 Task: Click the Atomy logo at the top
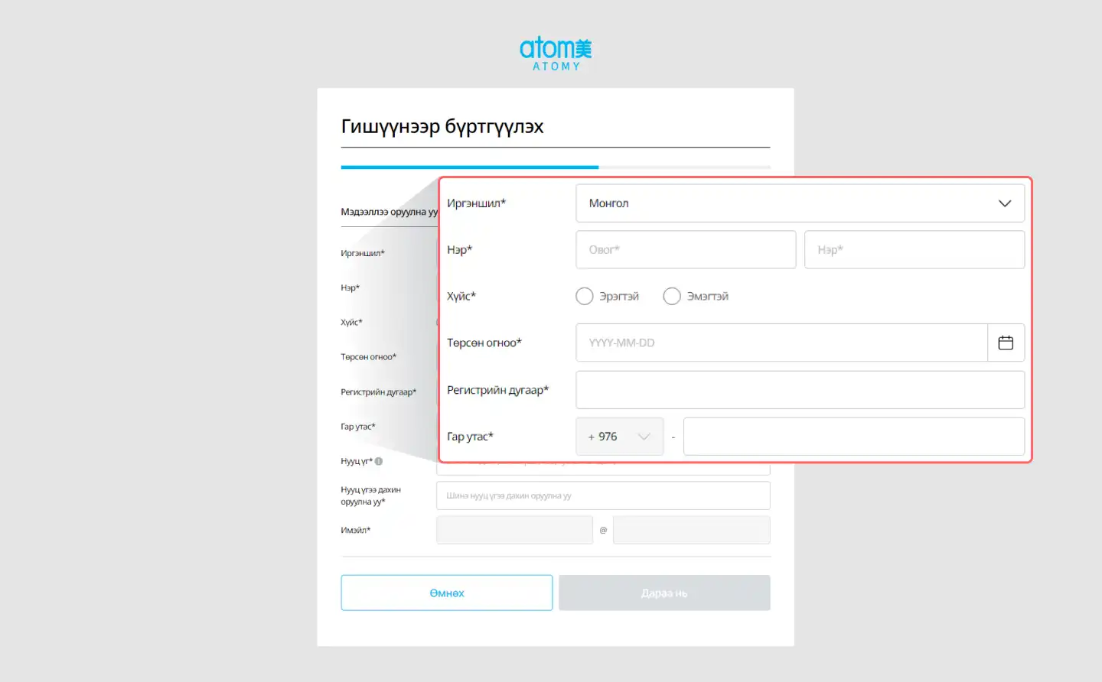(556, 54)
